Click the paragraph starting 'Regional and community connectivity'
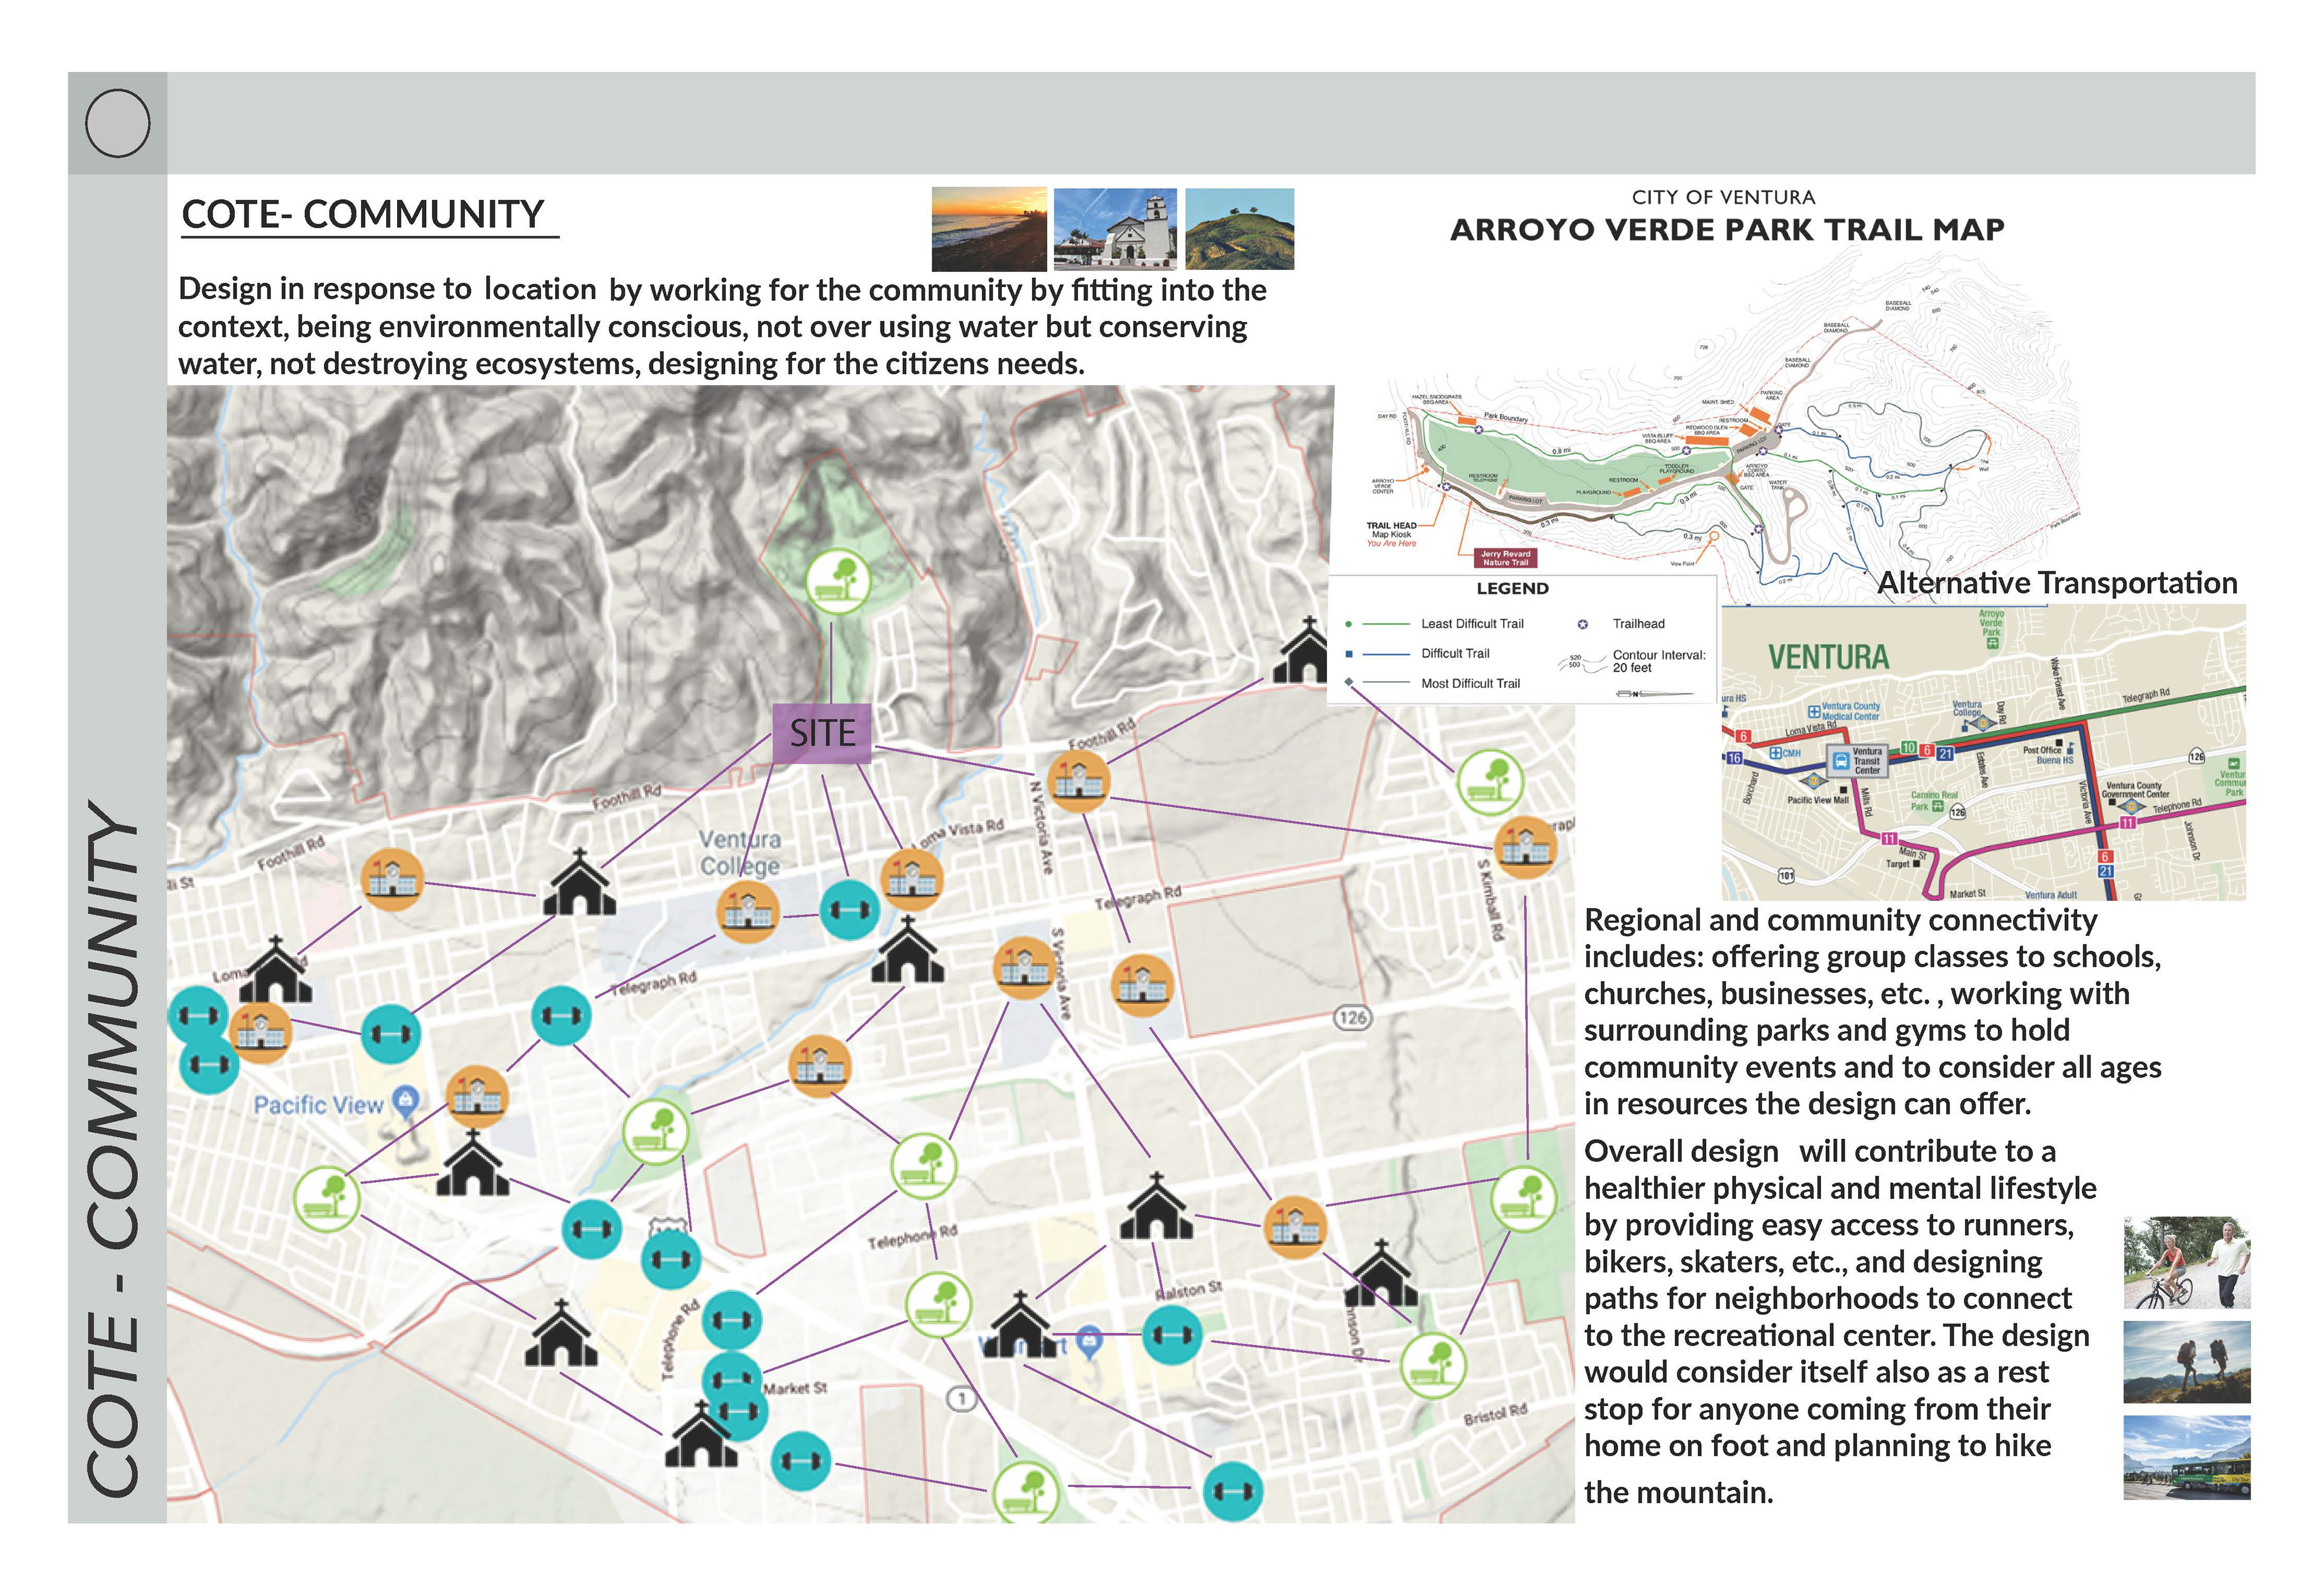Screen dimensions: 2324x1596 coord(1873,1012)
